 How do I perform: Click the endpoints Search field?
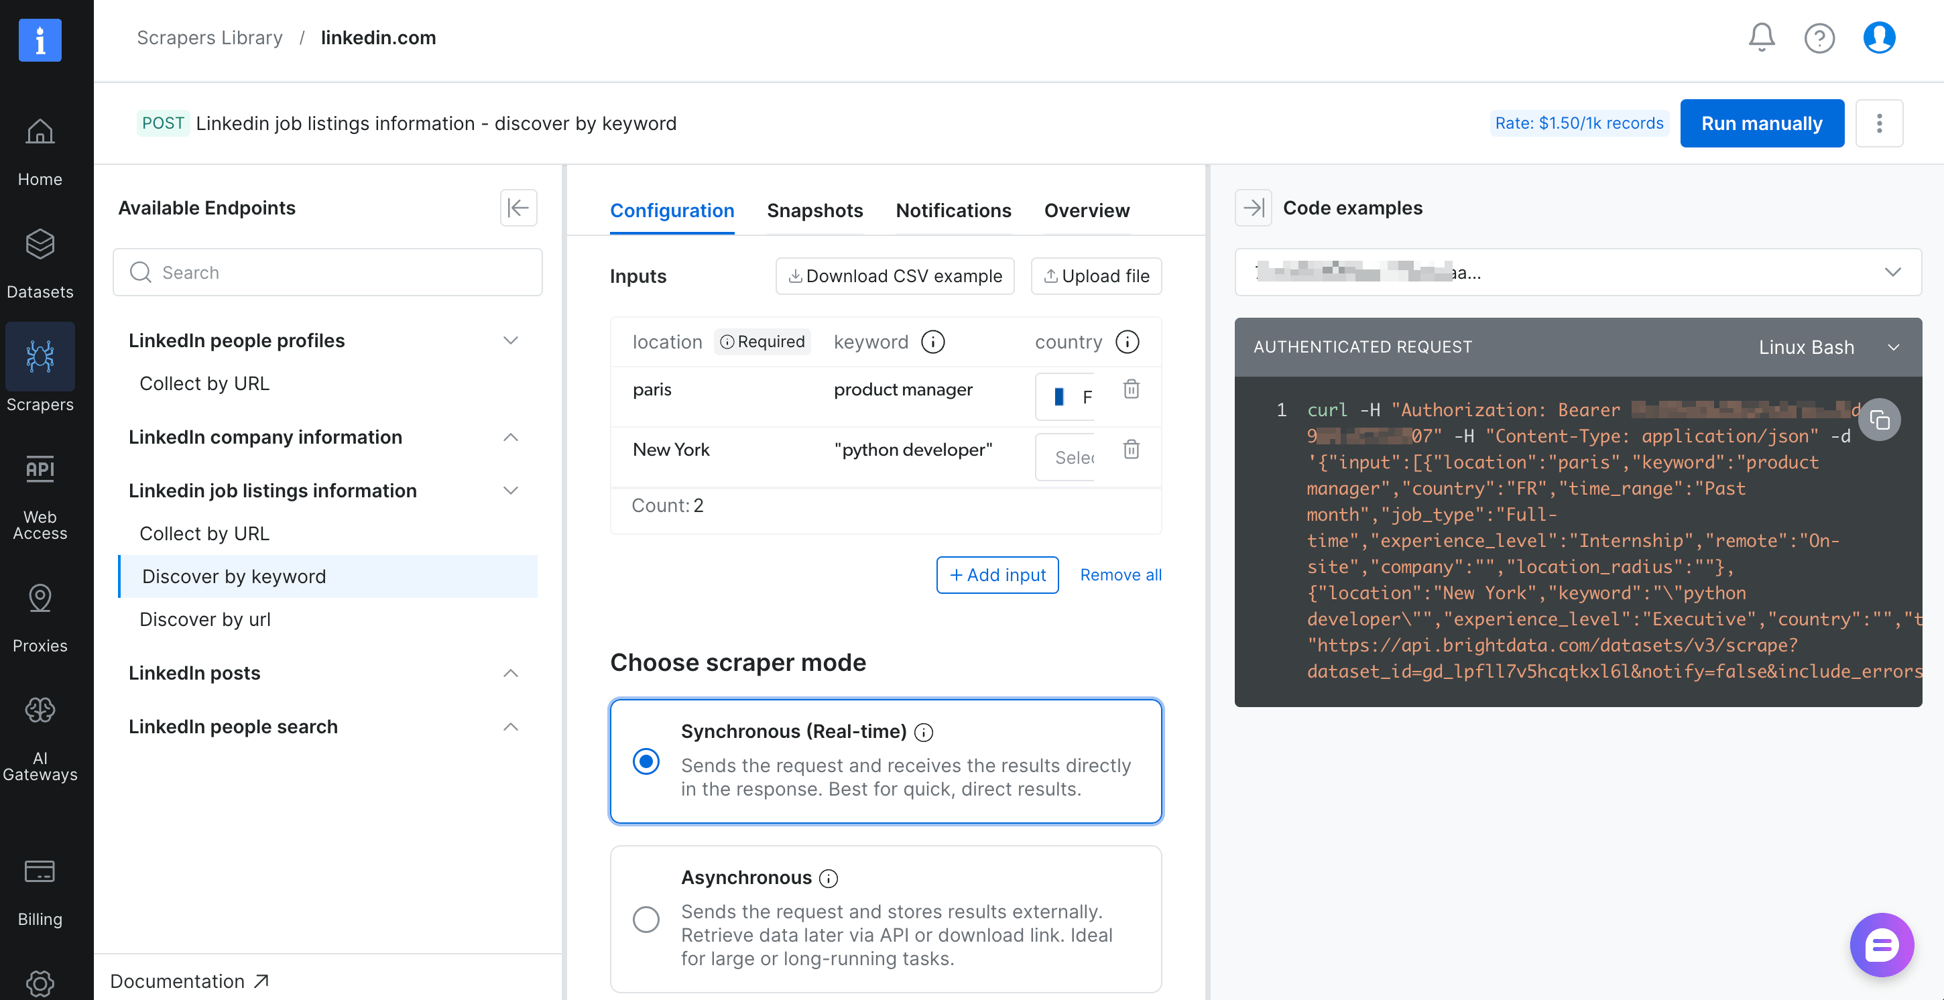click(328, 272)
